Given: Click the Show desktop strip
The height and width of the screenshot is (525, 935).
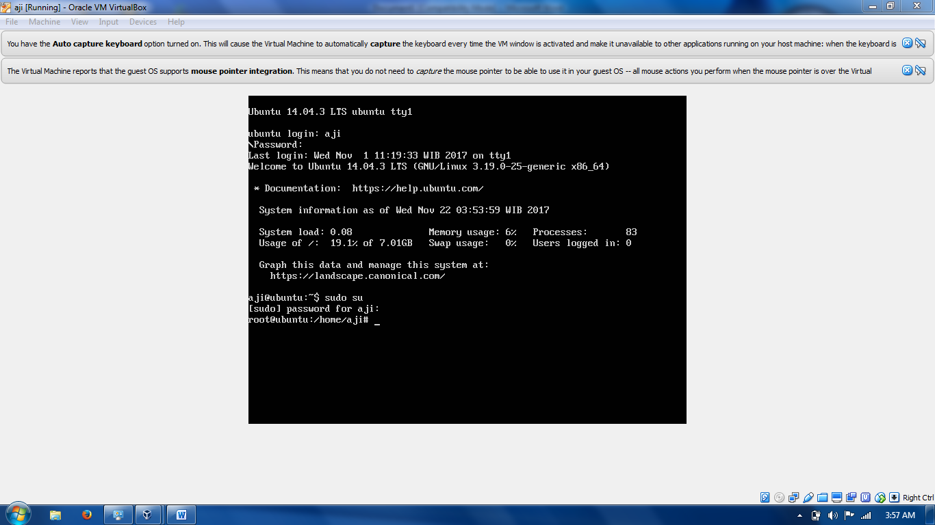Looking at the screenshot, I should pyautogui.click(x=930, y=515).
